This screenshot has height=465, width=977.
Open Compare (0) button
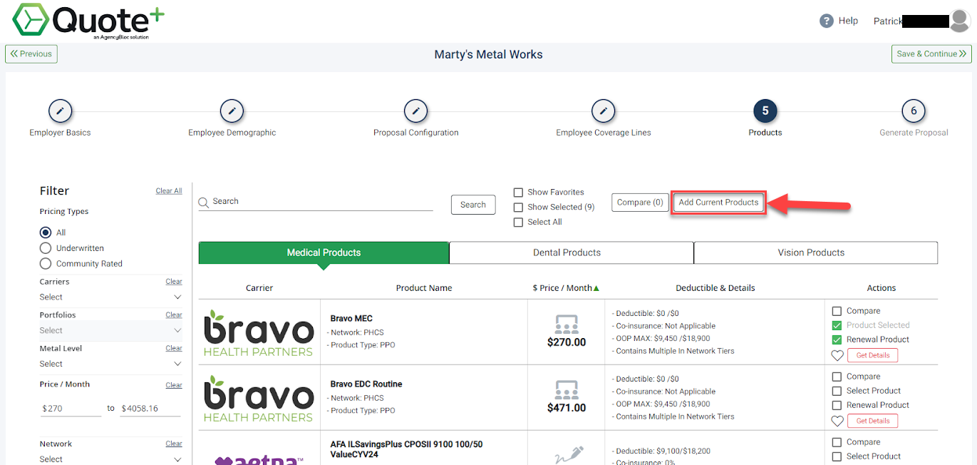(640, 203)
